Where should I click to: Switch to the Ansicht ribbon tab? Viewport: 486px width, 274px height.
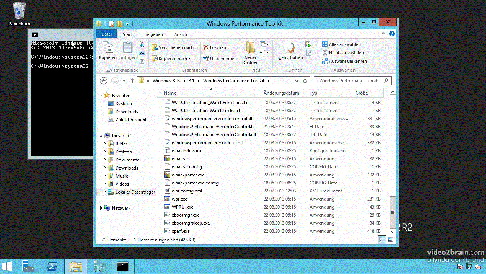point(181,34)
